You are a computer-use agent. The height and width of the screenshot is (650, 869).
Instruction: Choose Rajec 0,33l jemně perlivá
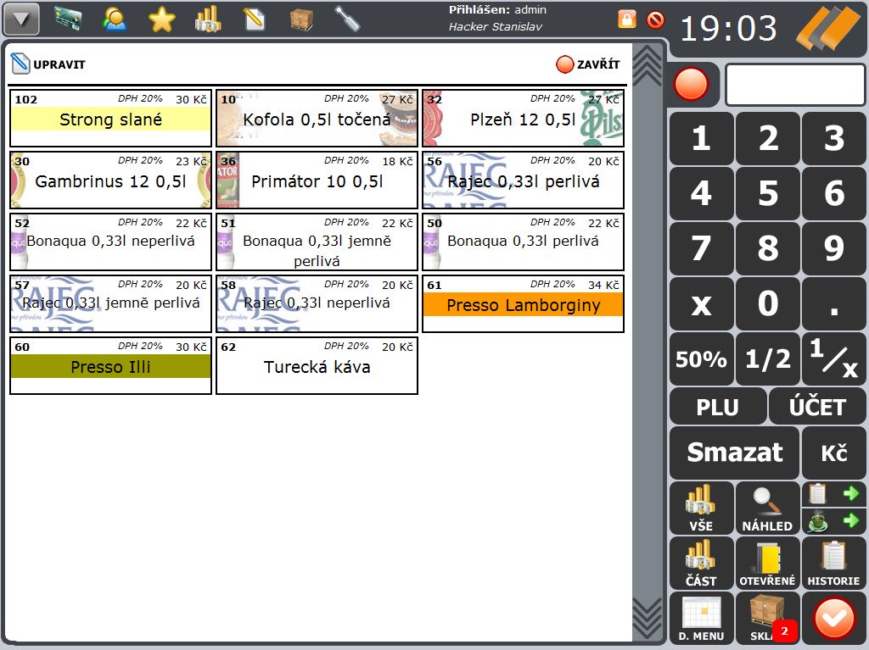tap(111, 304)
